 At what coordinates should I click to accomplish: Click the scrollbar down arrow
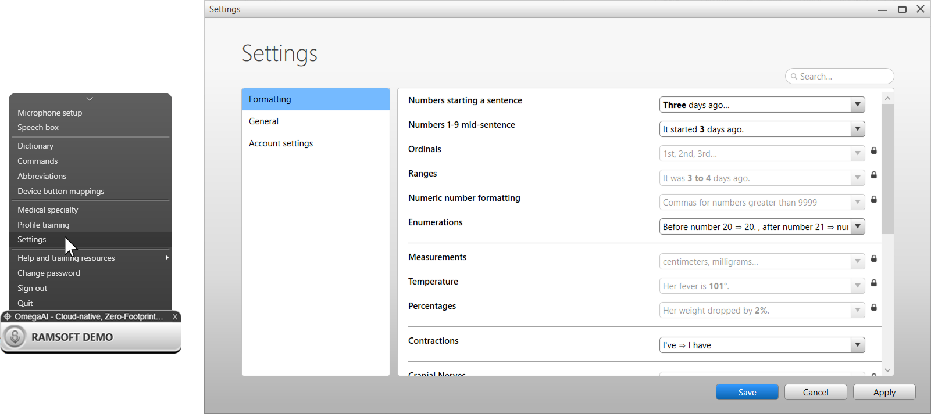coord(887,370)
